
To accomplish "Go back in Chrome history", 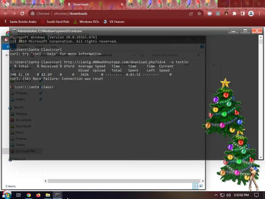I will pyautogui.click(x=6, y=13).
